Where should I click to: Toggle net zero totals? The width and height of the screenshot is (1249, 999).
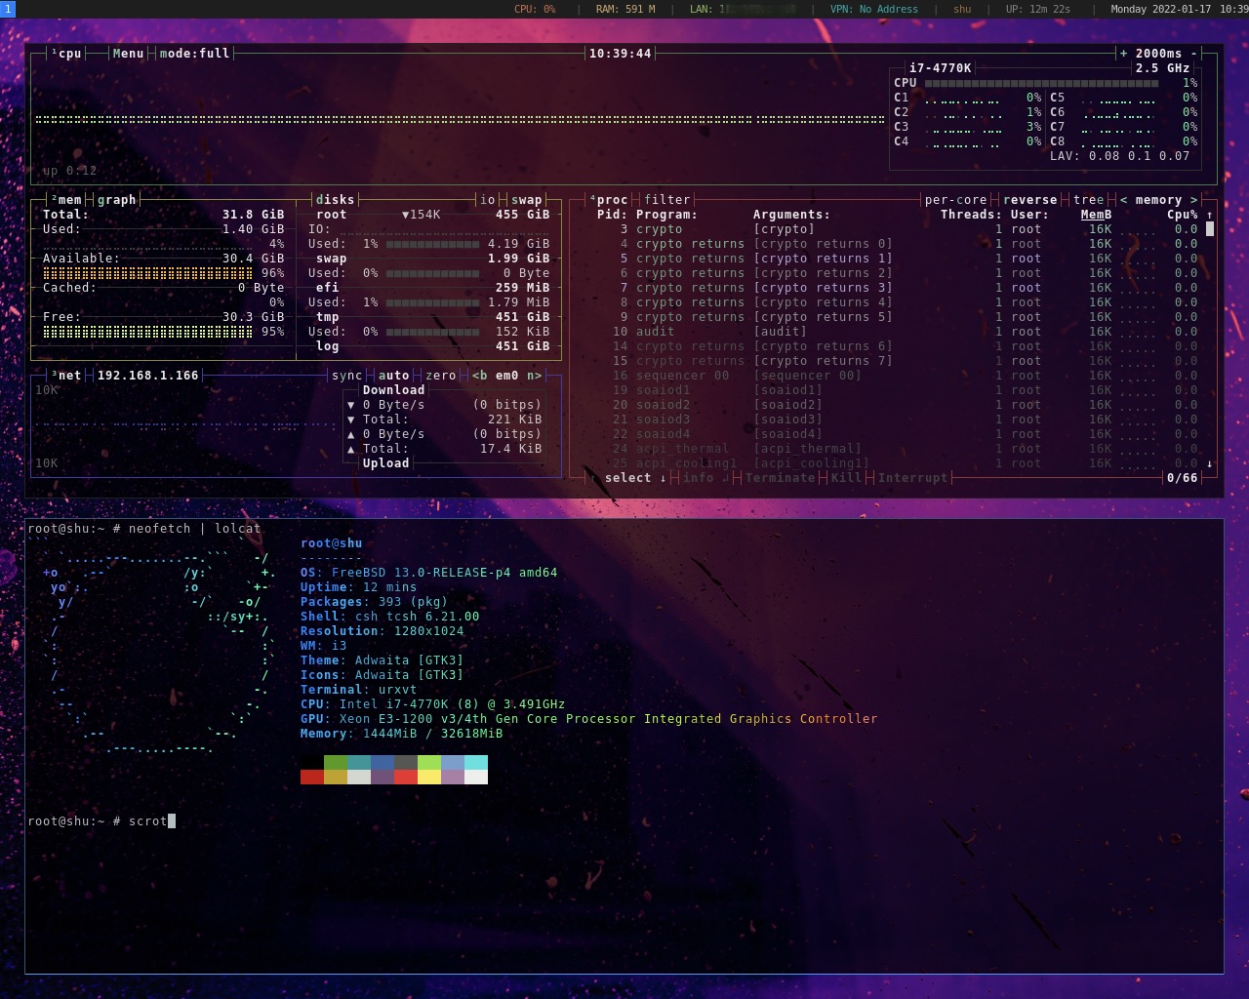[441, 376]
